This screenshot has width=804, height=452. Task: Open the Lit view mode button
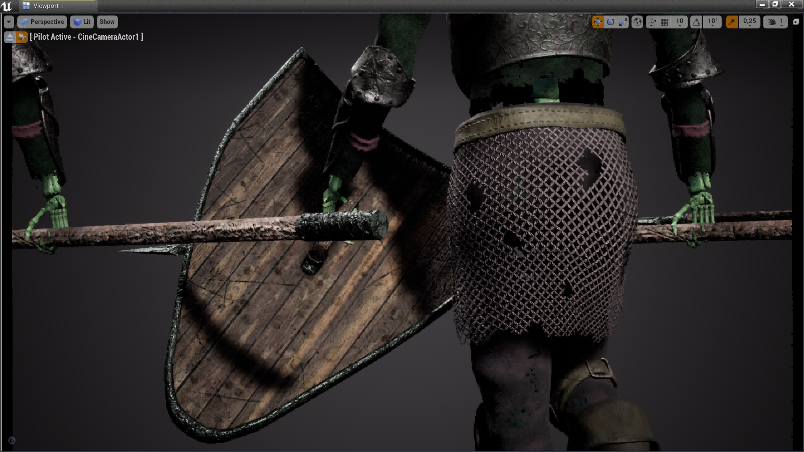82,22
